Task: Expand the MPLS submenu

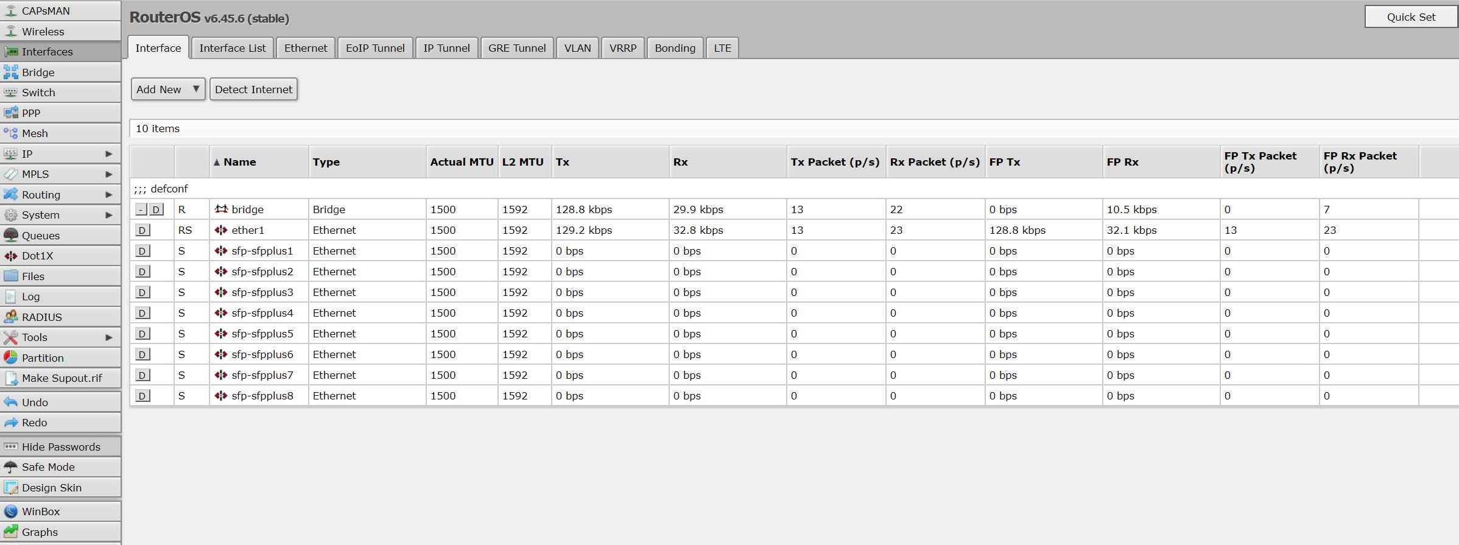Action: (x=108, y=174)
